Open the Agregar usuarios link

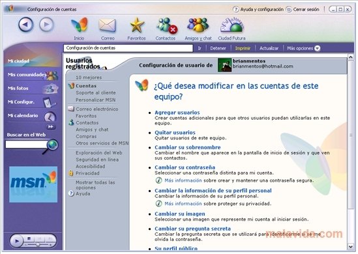pos(177,113)
